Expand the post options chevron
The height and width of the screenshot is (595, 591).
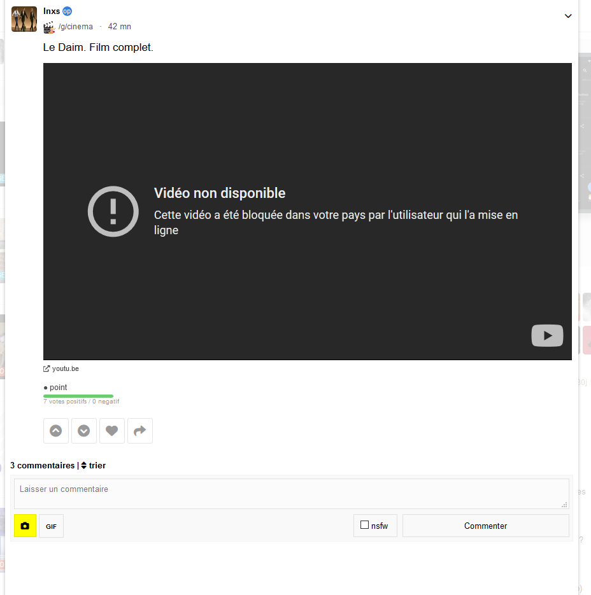(568, 16)
